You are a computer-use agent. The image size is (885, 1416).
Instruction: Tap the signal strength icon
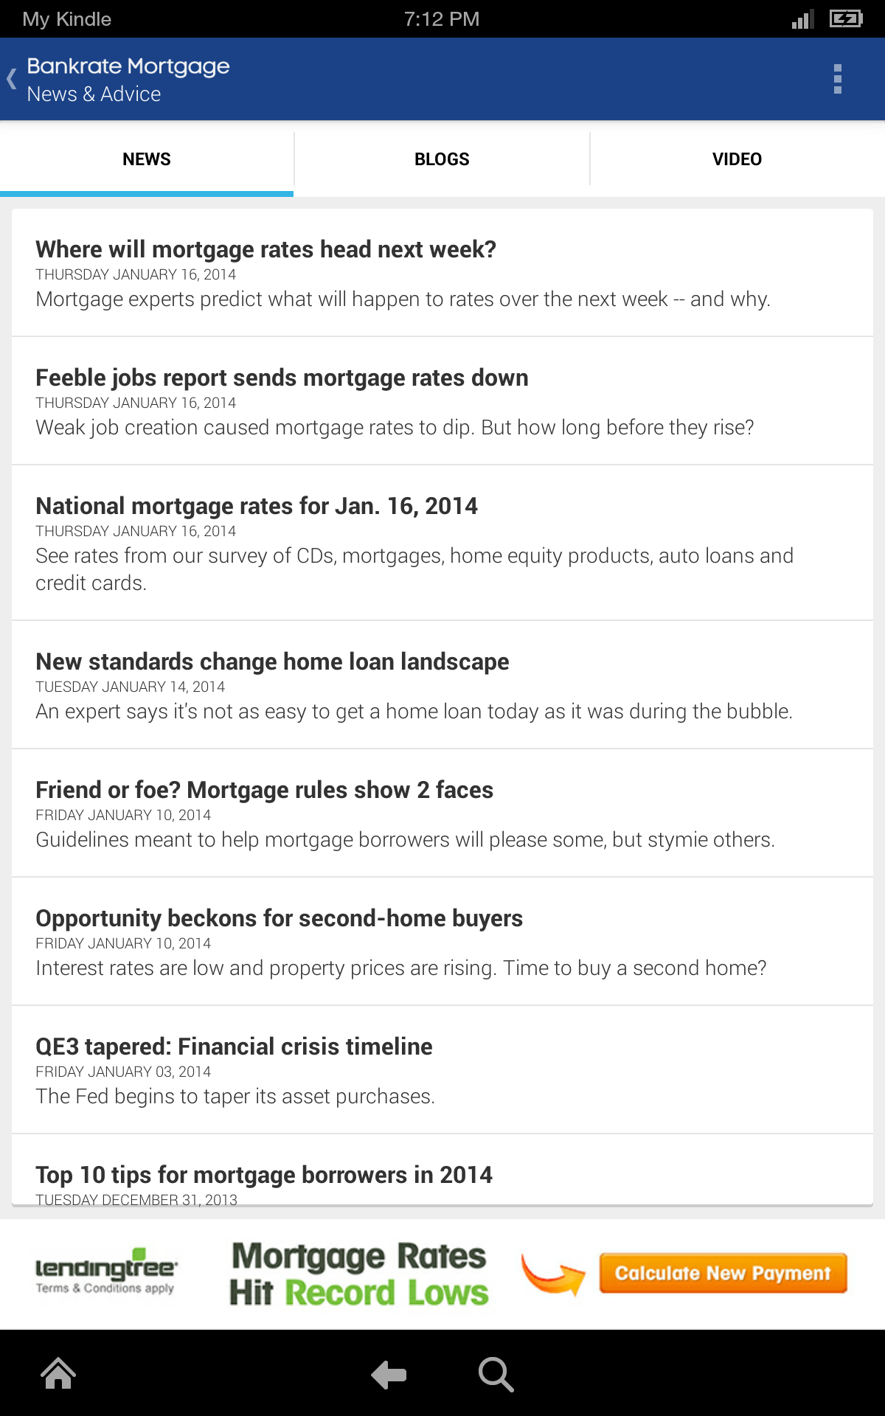click(x=802, y=19)
